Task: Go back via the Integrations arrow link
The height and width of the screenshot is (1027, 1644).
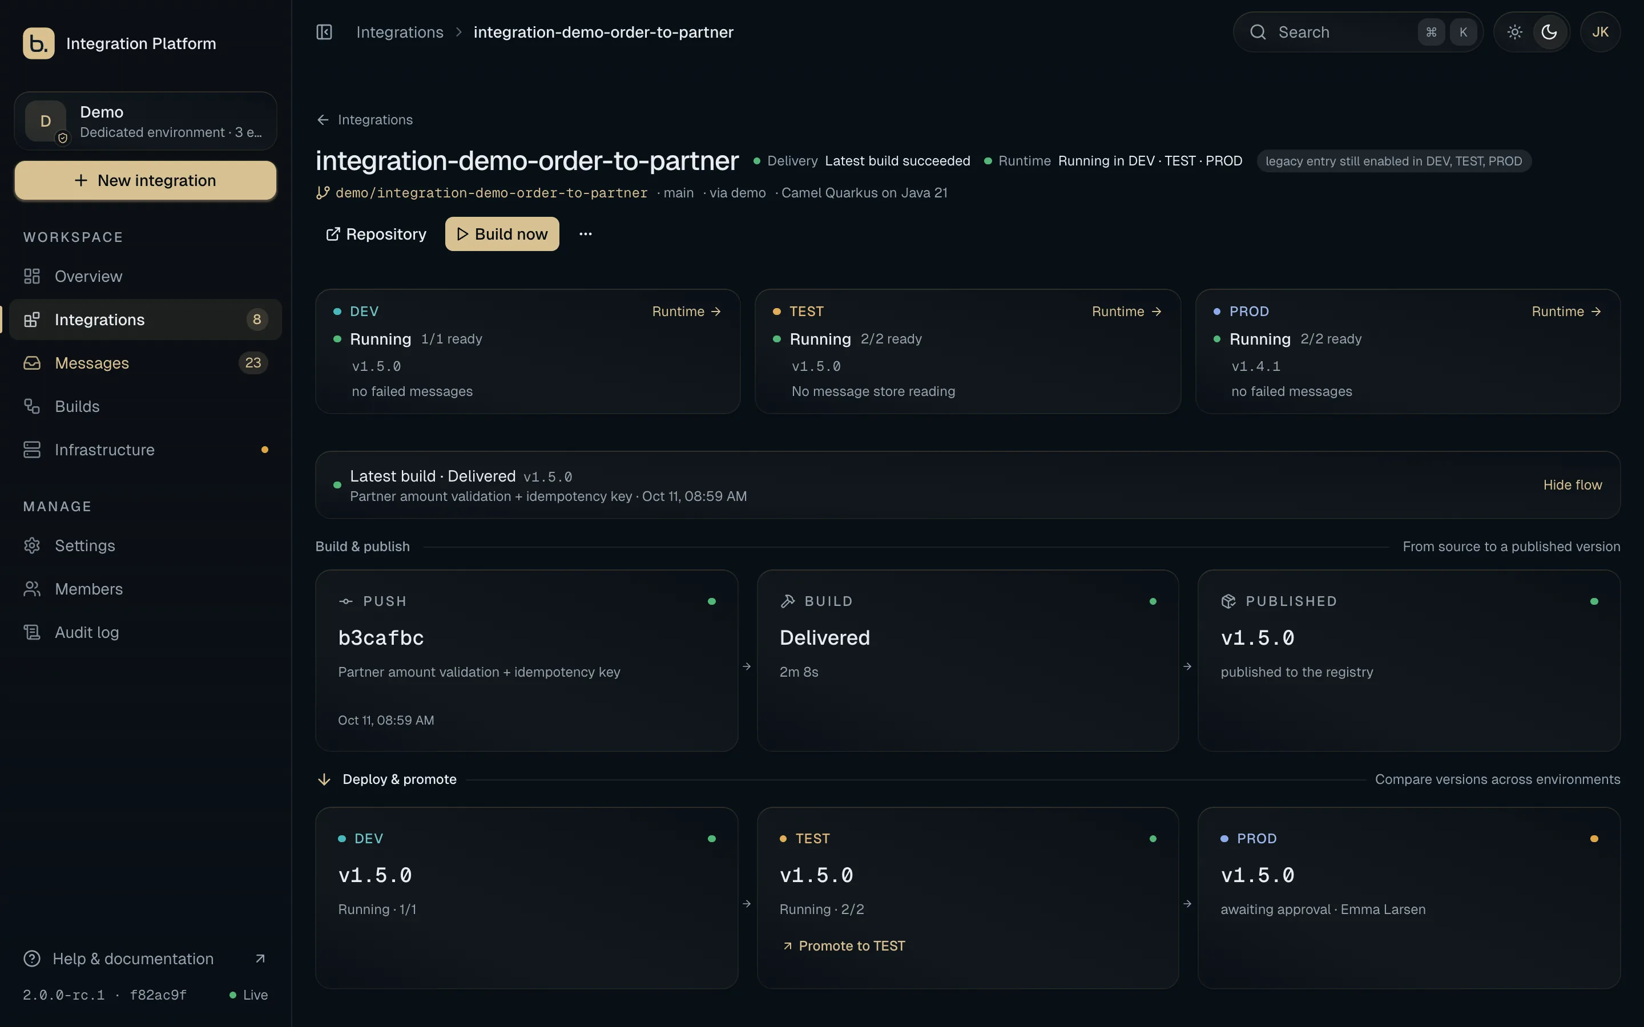Action: click(x=365, y=120)
